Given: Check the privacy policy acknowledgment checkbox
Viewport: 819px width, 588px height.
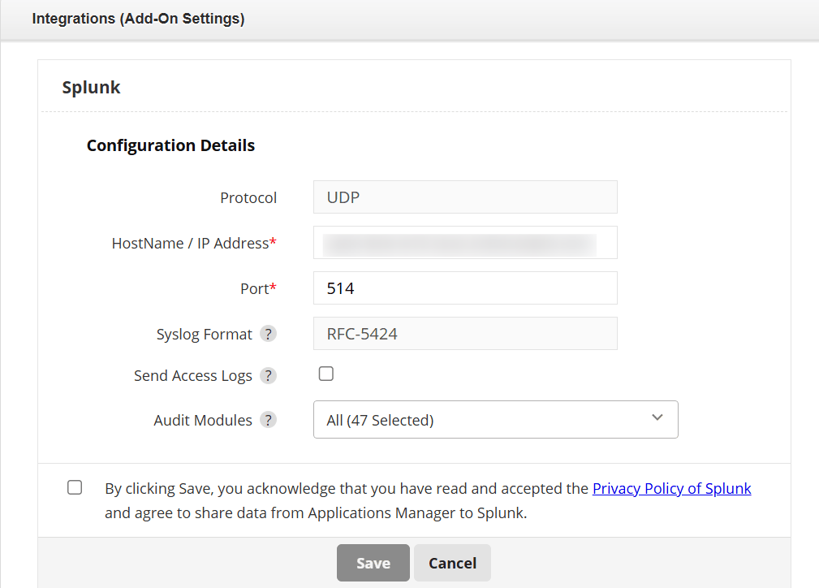Looking at the screenshot, I should tap(75, 487).
